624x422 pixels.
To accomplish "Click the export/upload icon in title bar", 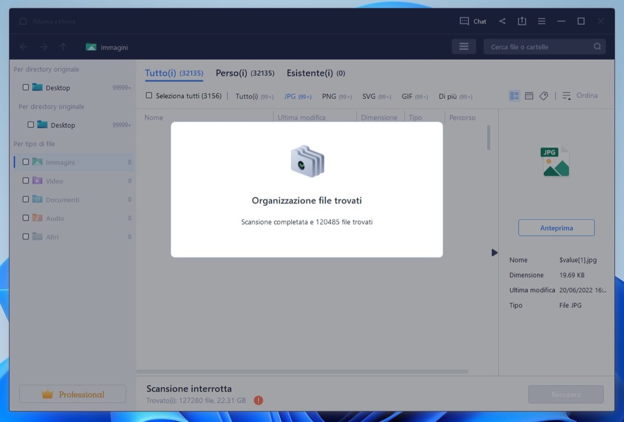I will (x=522, y=21).
